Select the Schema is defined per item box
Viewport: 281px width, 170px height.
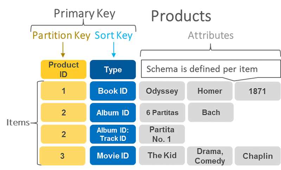point(211,69)
